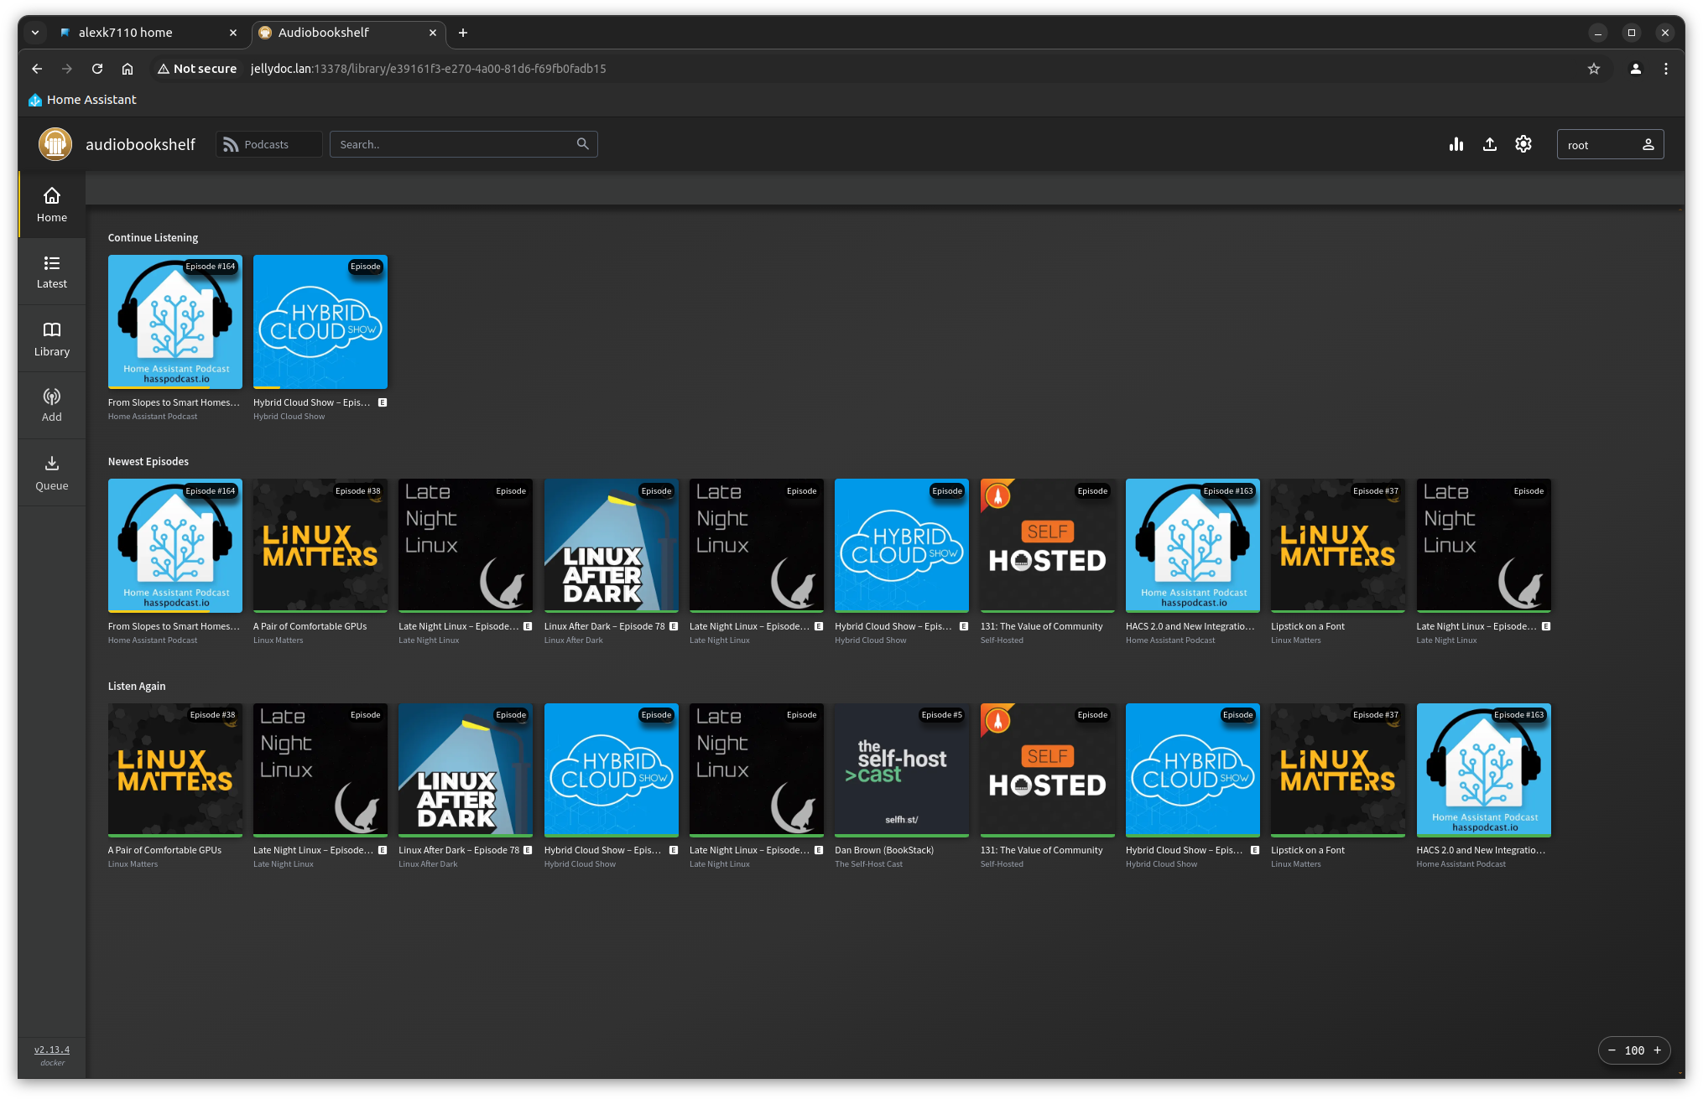The width and height of the screenshot is (1703, 1099).
Task: Click 'Linux After Dark – Episode 78' in Newest Episodes
Action: pos(604,626)
